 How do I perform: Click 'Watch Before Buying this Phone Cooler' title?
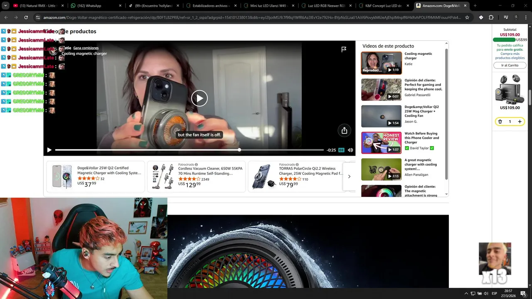click(421, 138)
